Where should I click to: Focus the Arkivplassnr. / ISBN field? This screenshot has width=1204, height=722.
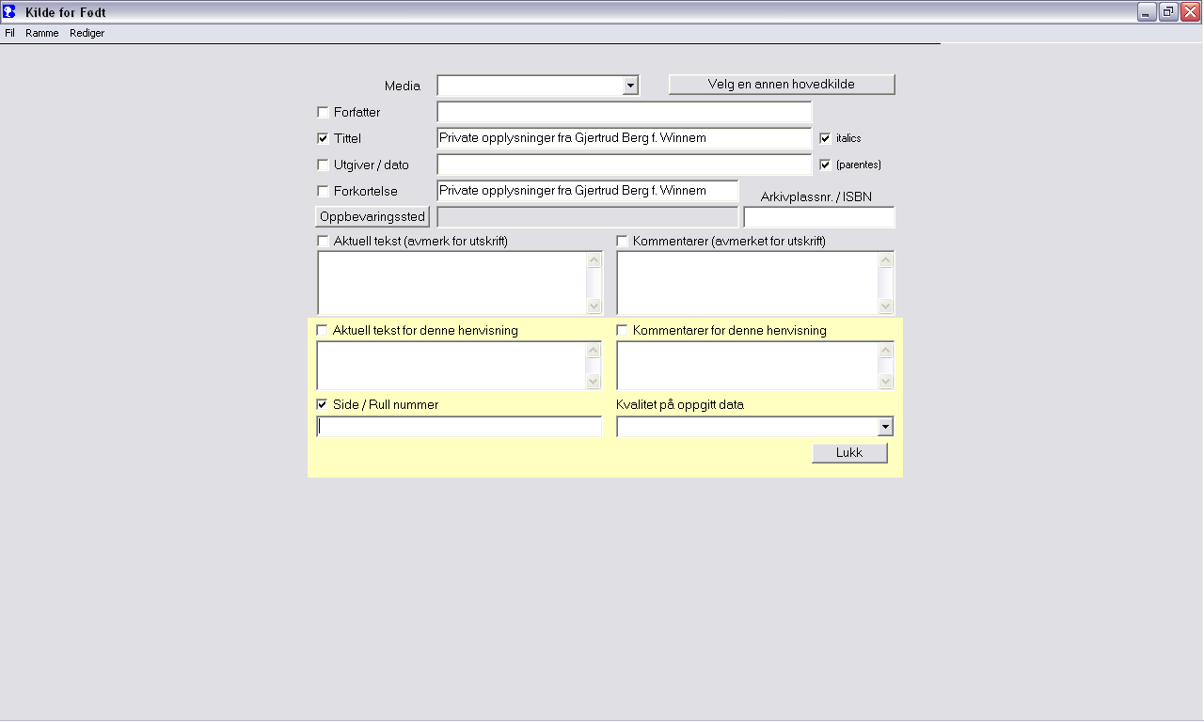tap(819, 217)
